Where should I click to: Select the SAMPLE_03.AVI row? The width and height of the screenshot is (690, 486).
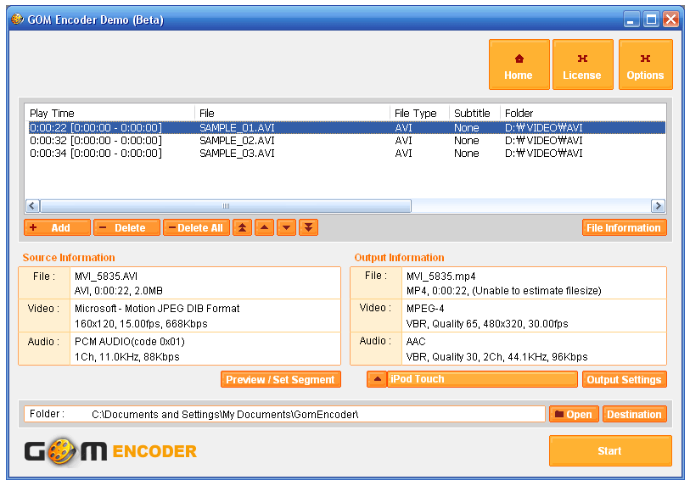(x=347, y=153)
